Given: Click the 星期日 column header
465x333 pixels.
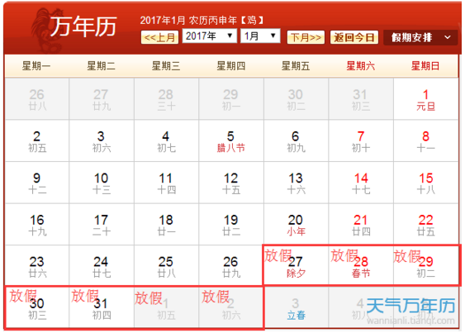Looking at the screenshot, I should 425,66.
